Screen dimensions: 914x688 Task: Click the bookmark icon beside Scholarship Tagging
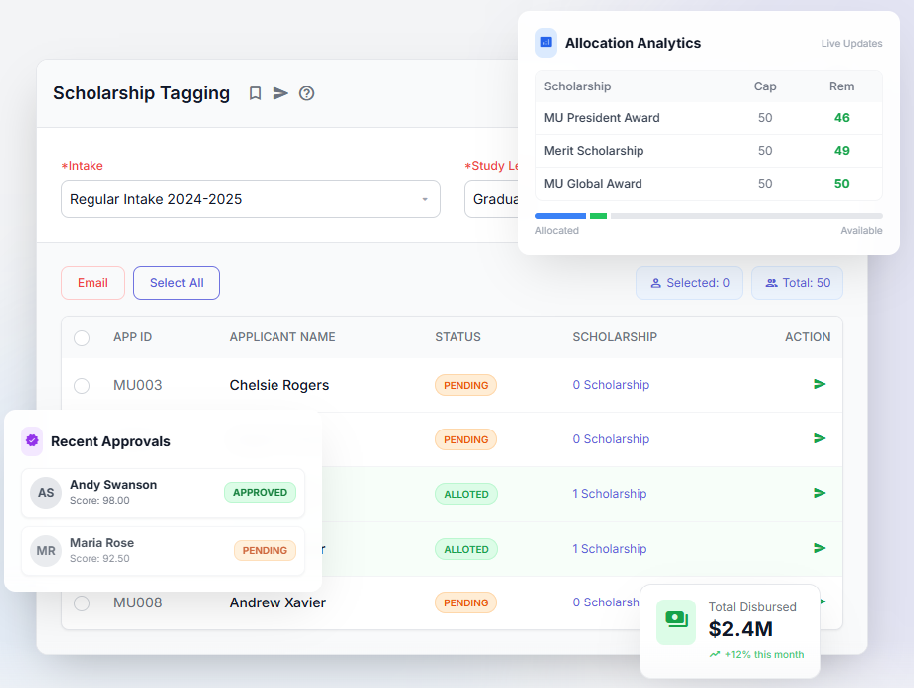click(x=255, y=93)
